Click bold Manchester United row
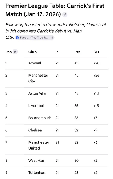 tap(57, 145)
